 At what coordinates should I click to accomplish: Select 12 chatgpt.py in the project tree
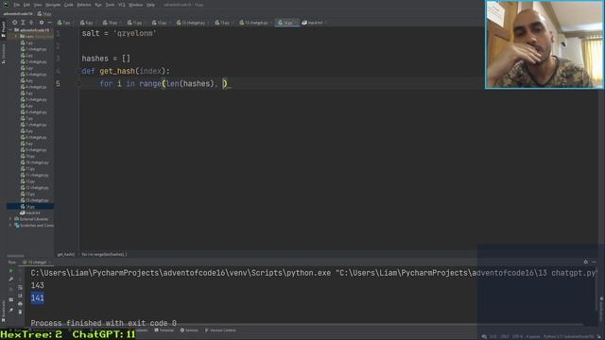(35, 188)
